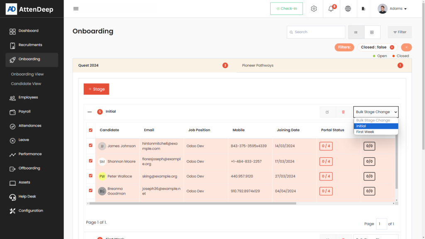Open the notifications bell icon
The image size is (425, 239).
coord(331,9)
